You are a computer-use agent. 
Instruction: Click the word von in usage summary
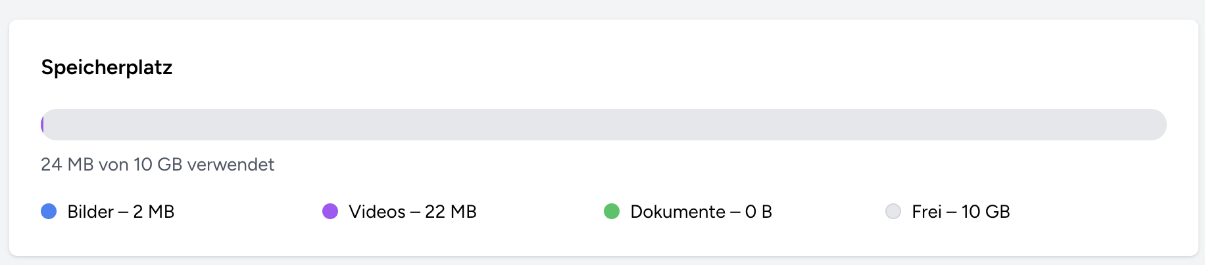[113, 165]
